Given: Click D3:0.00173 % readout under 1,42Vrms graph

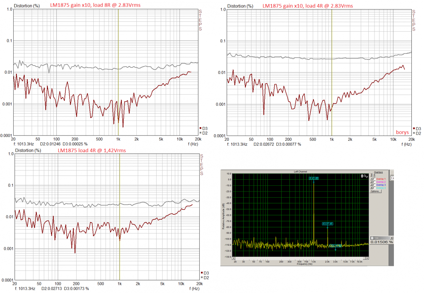Looking at the screenshot, I should (x=77, y=289).
